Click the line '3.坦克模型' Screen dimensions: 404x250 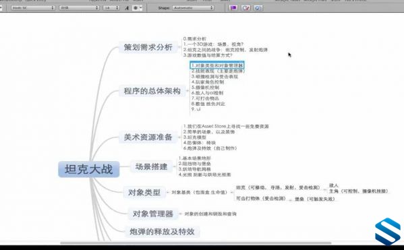click(x=195, y=137)
